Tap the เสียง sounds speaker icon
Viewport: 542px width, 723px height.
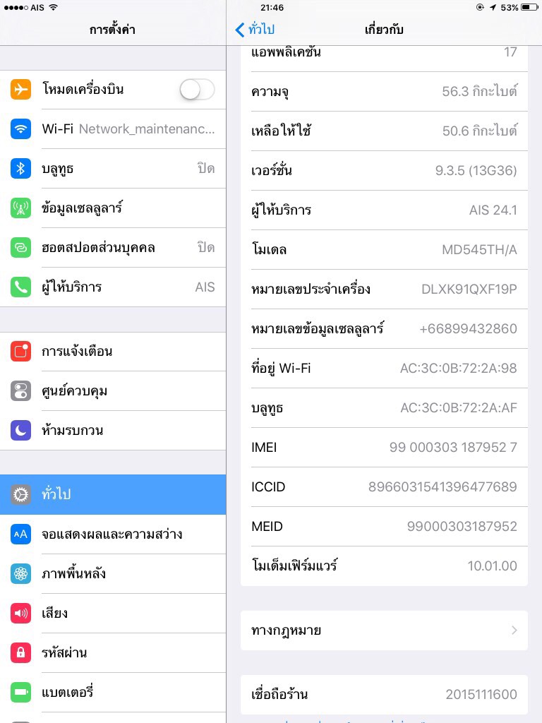coord(20,614)
